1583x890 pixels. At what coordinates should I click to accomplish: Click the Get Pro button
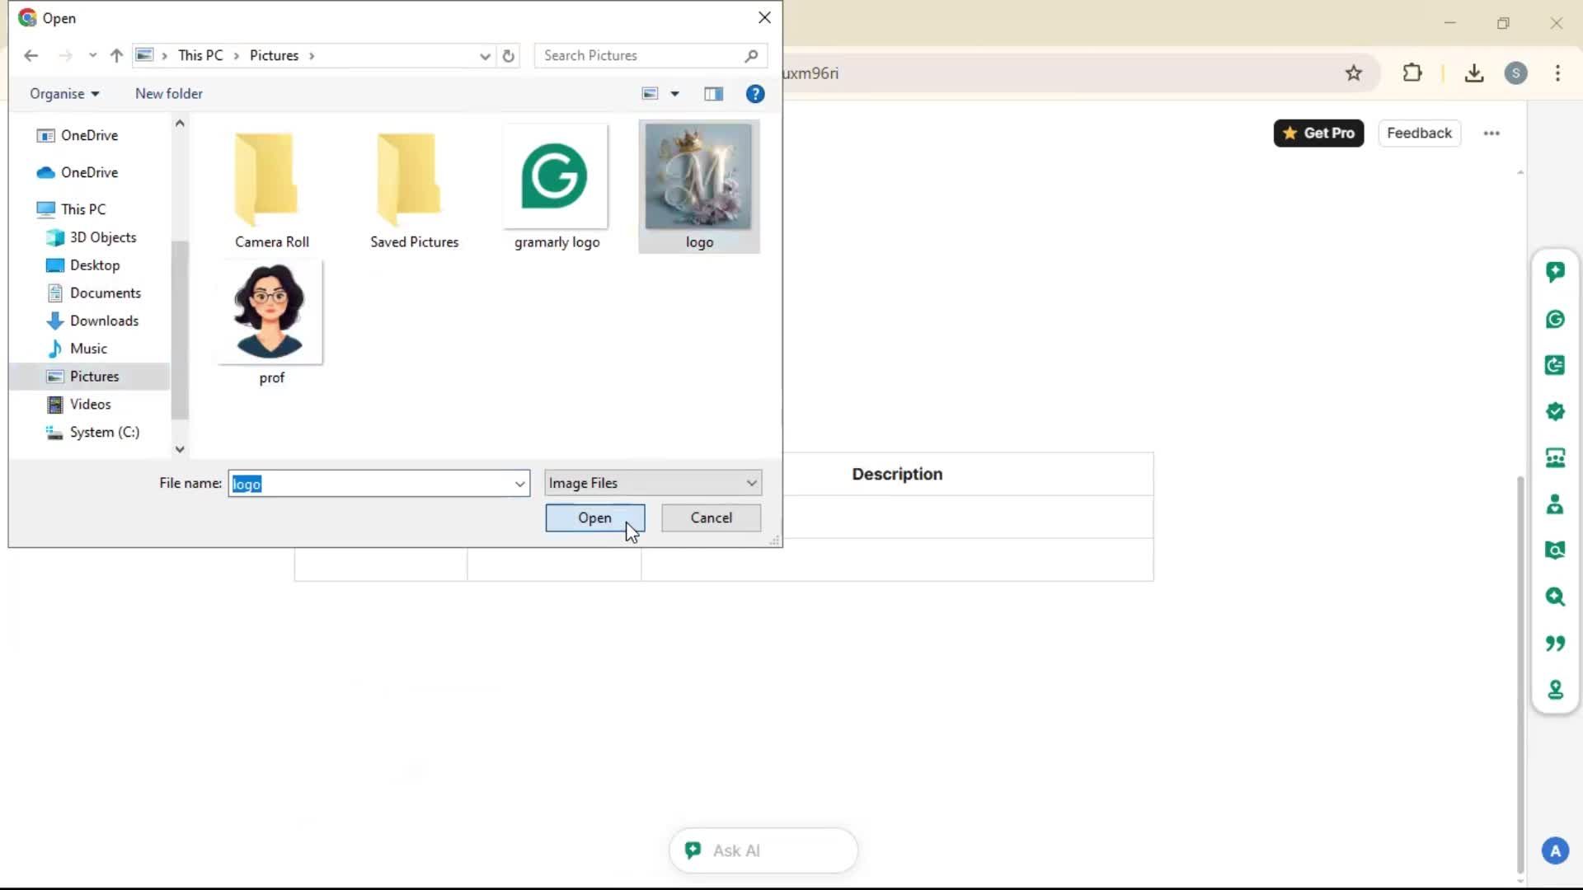point(1318,133)
